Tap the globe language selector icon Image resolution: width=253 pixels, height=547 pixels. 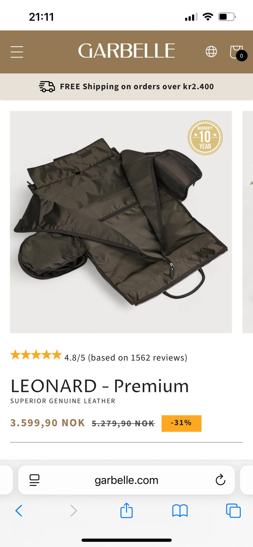click(211, 51)
